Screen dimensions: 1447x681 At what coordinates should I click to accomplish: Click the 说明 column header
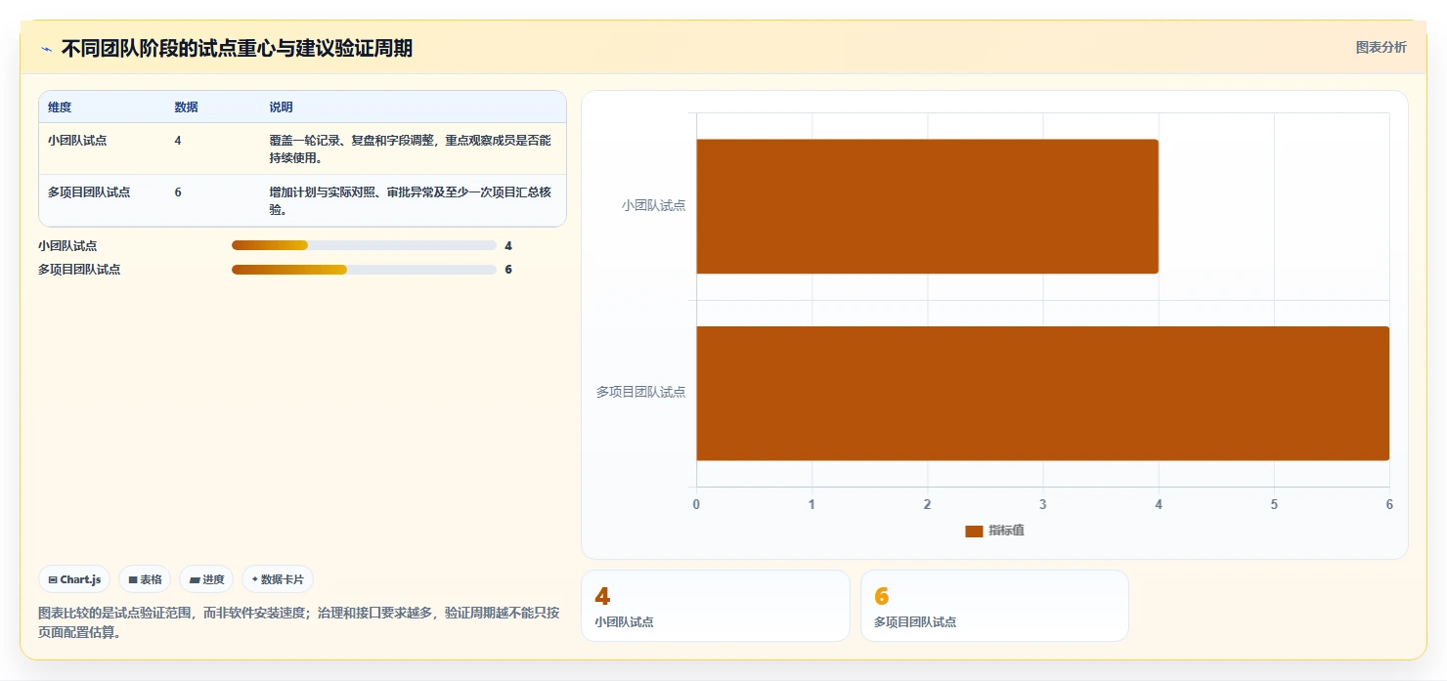(281, 107)
